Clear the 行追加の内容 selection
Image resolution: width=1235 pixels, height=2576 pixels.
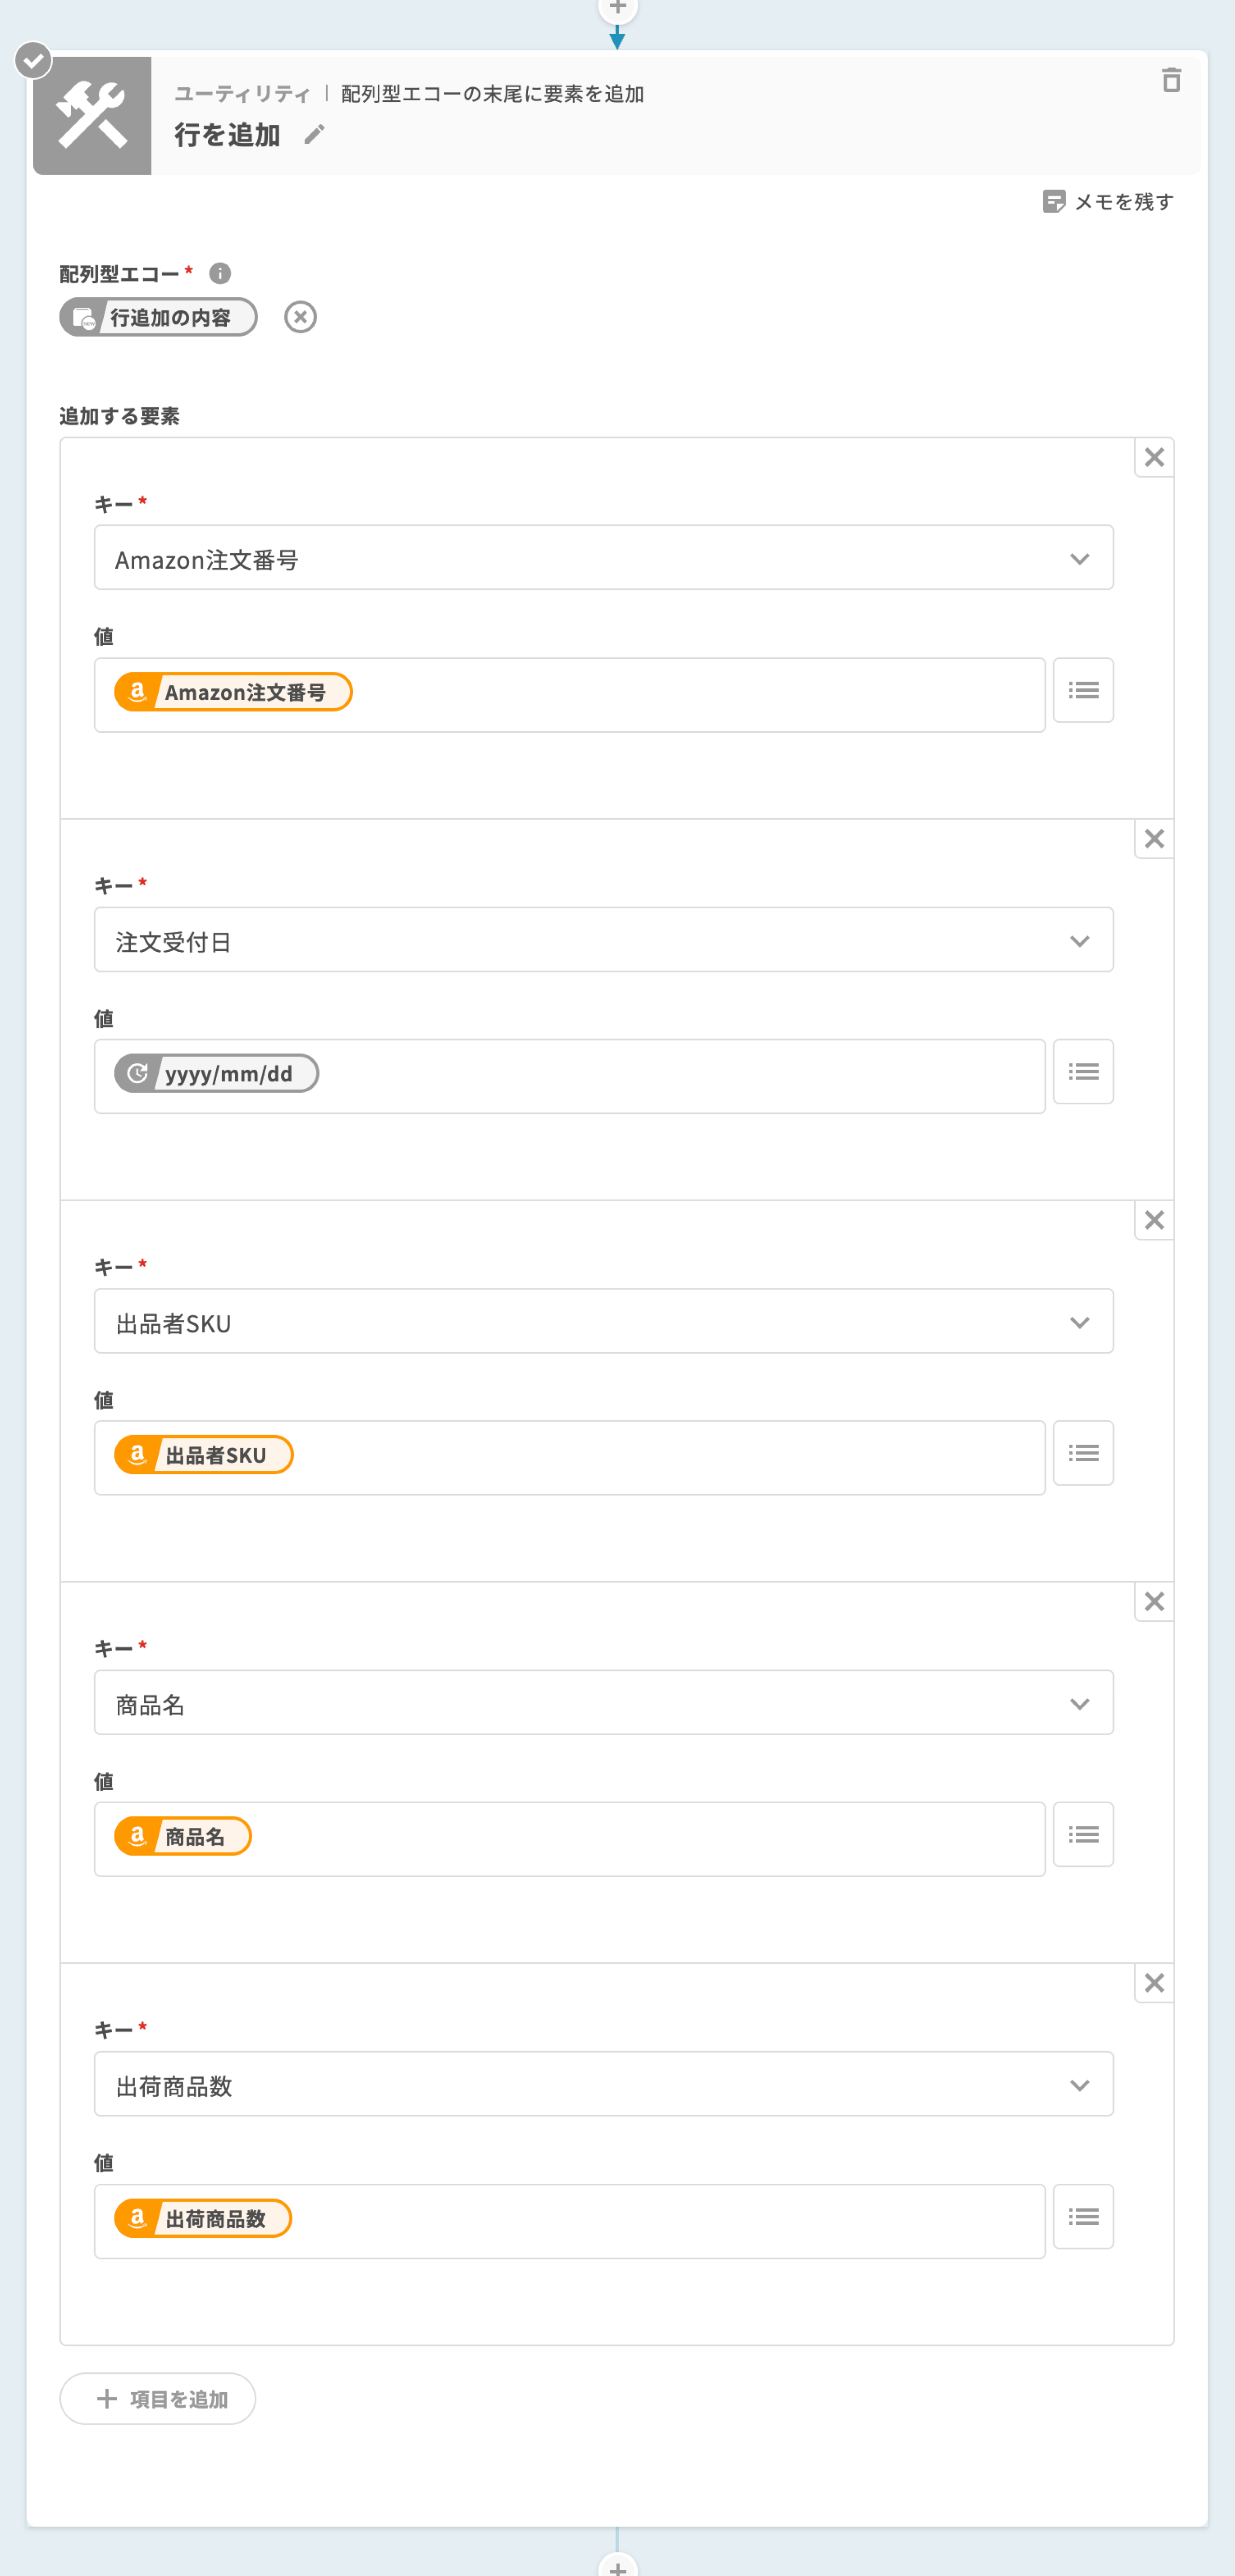click(x=300, y=317)
